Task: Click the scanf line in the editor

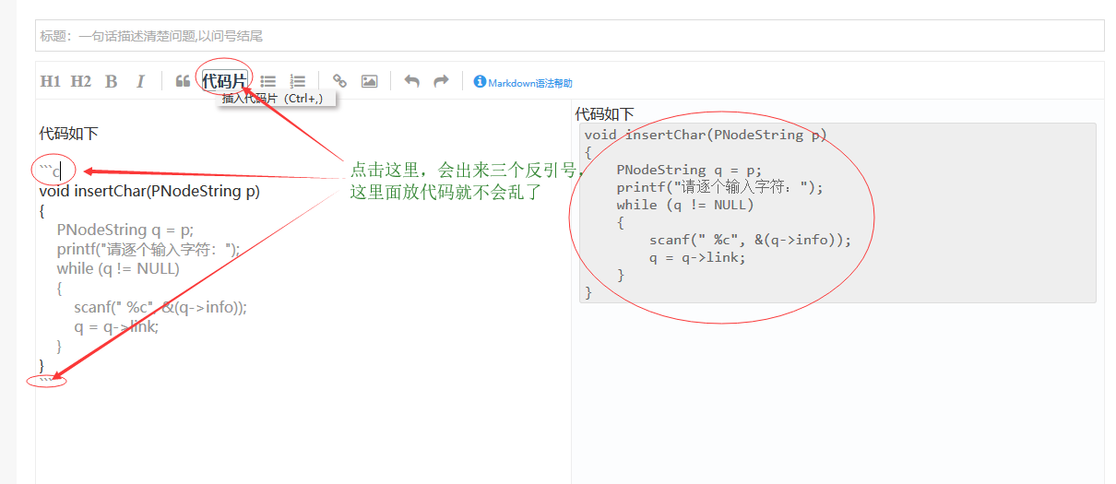Action: 160,307
